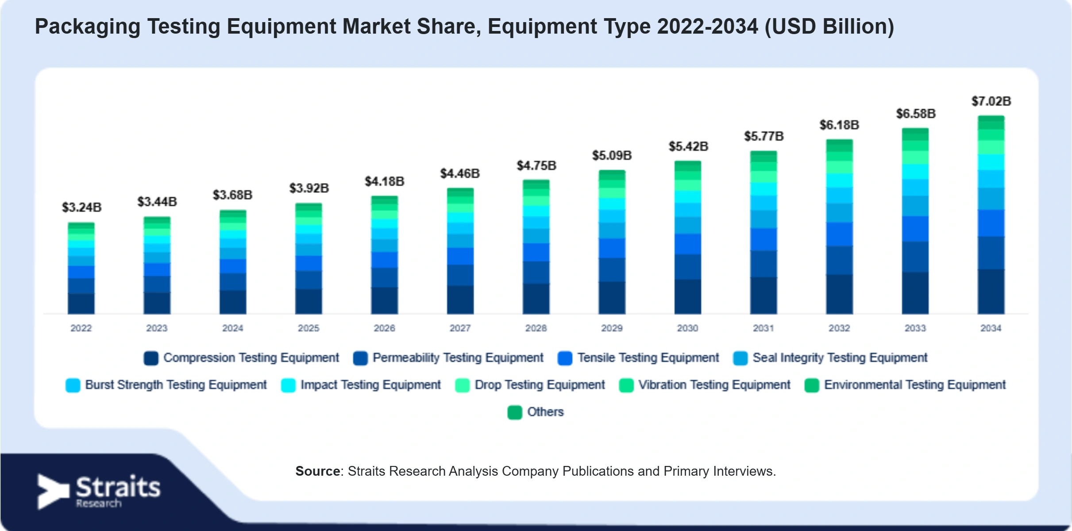
Task: Click the $4.18B value label
Action: [x=385, y=181]
